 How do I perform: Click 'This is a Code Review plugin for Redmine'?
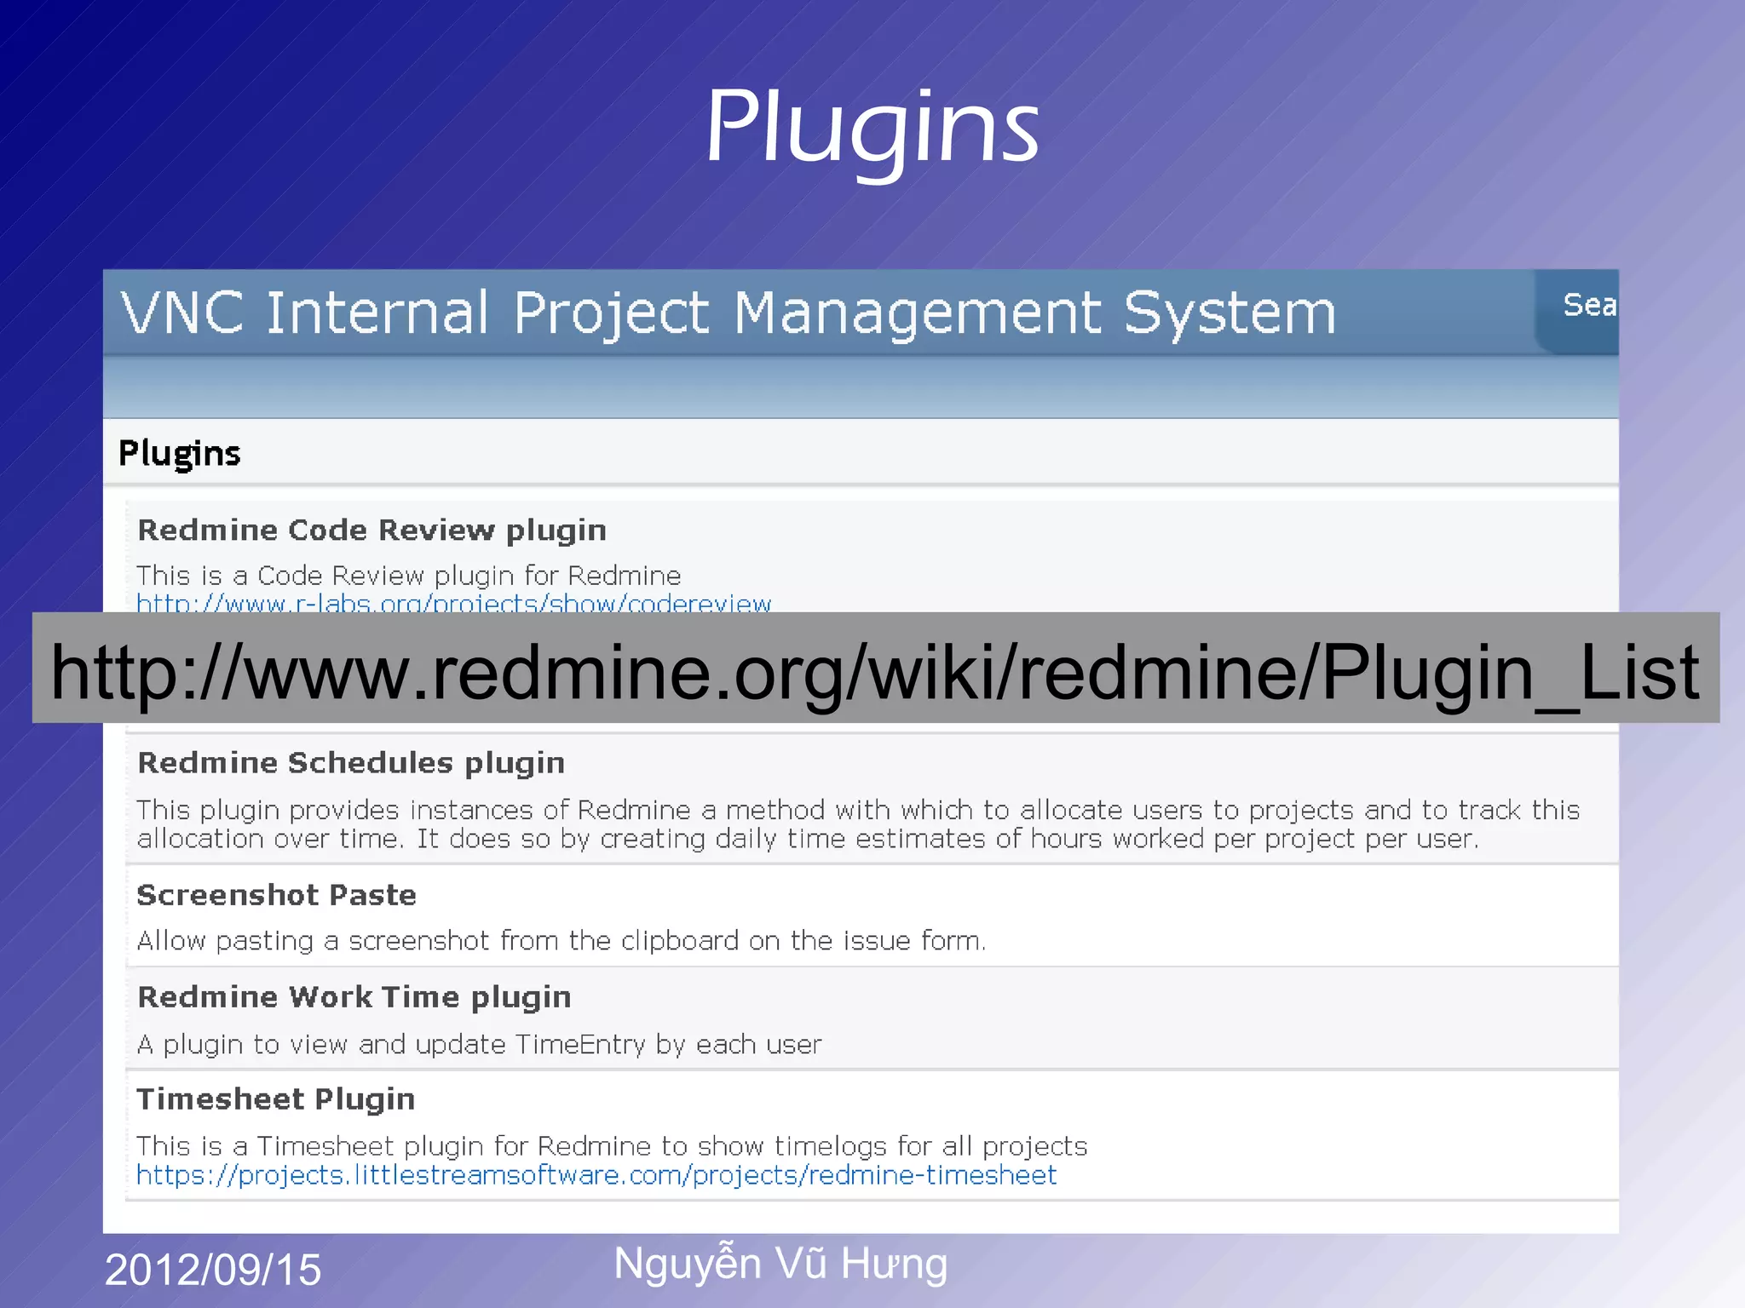point(409,576)
